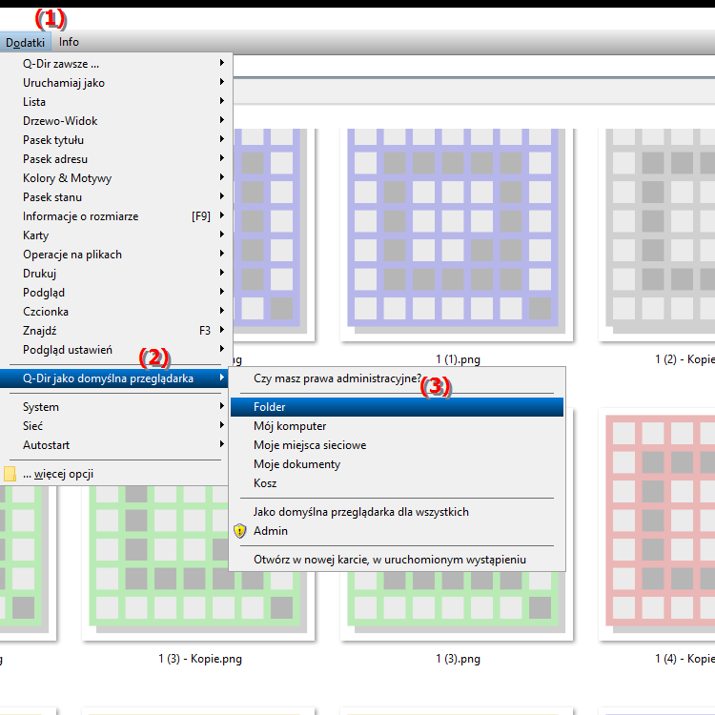The image size is (715, 715).
Task: Choose 'Moje miejsca sieciowe' entry
Action: click(x=397, y=445)
